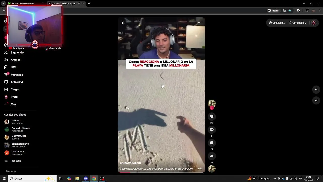323x182 pixels.
Task: Open File Explorer from the taskbar
Action: pyautogui.click(x=77, y=179)
